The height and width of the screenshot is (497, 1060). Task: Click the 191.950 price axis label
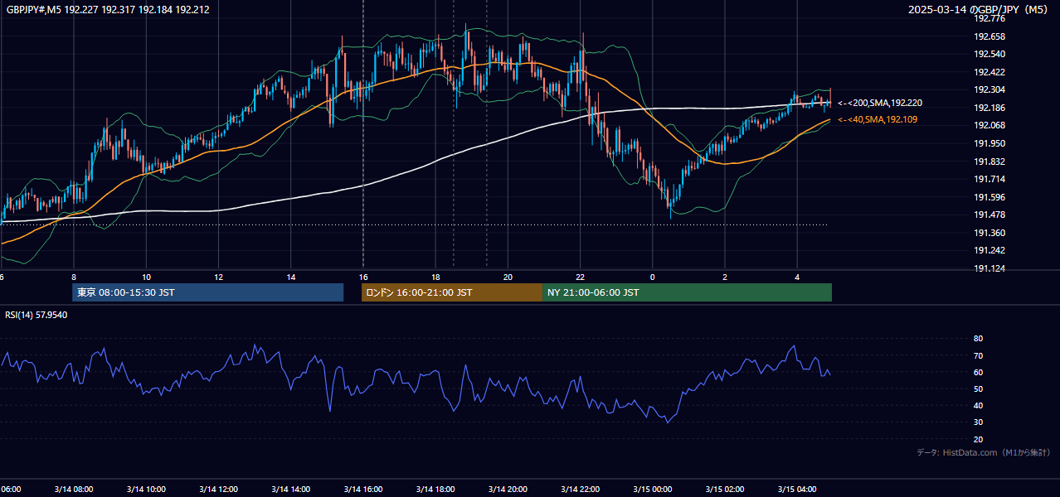[x=989, y=143]
